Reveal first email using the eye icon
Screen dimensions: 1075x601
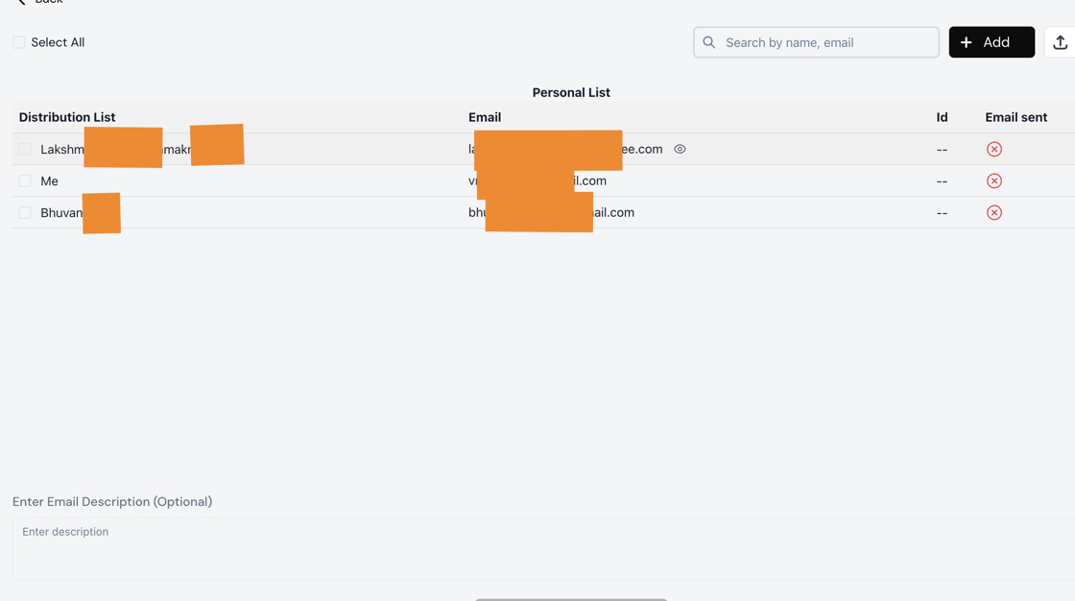pos(680,149)
